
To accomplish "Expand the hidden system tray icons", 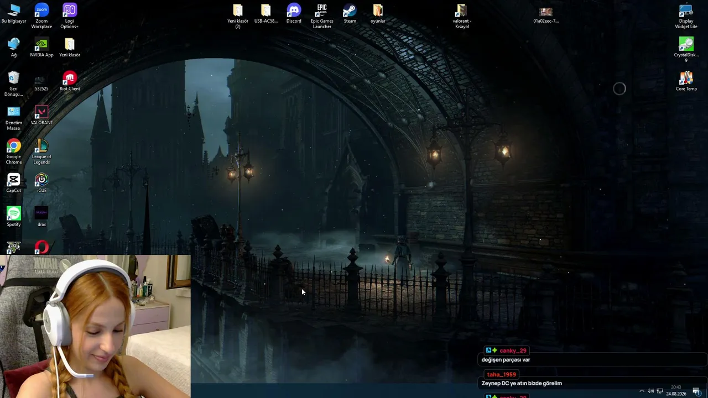I will point(642,391).
